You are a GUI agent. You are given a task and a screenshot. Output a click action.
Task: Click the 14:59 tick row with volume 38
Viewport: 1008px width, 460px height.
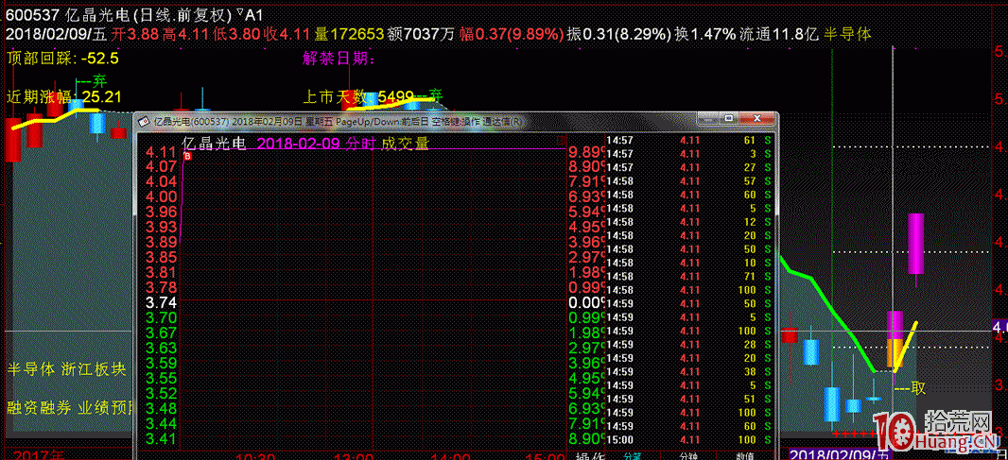tap(690, 371)
